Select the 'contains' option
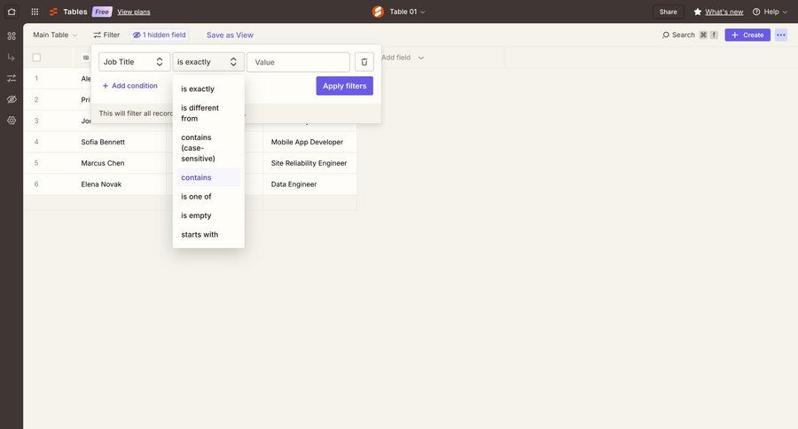Screen dimensions: 798x429 click(208, 177)
